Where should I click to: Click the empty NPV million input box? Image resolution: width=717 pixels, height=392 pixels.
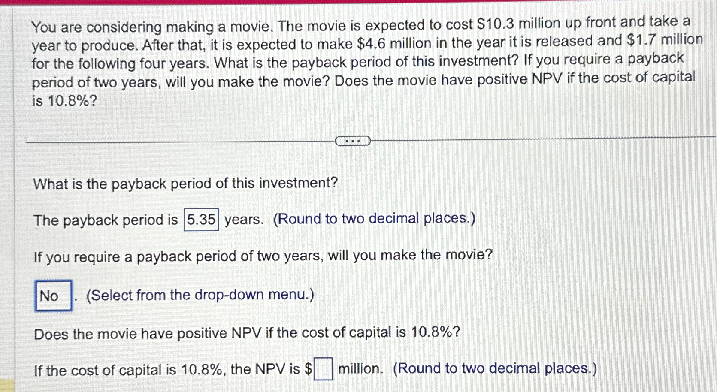click(x=323, y=369)
